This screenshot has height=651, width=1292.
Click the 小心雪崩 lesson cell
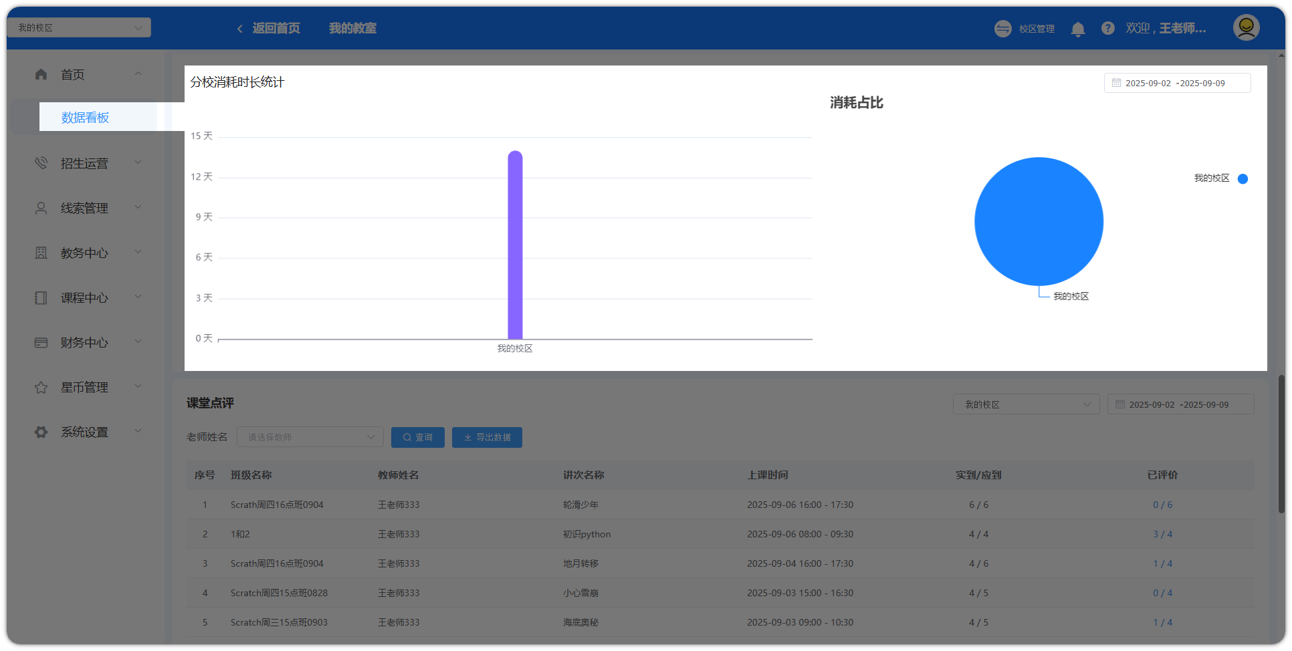pos(580,593)
